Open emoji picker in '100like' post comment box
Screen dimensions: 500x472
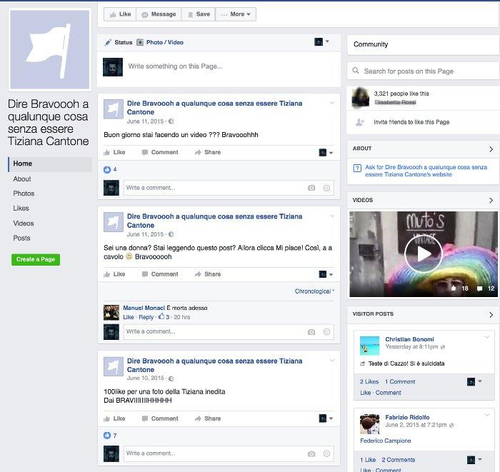point(326,454)
